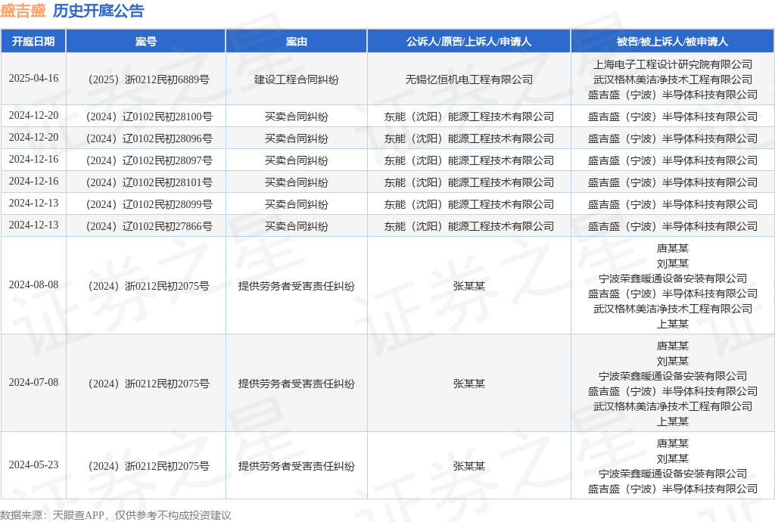
Task: Click the date "2024-12-16" for case 28101
Action: coord(33,182)
